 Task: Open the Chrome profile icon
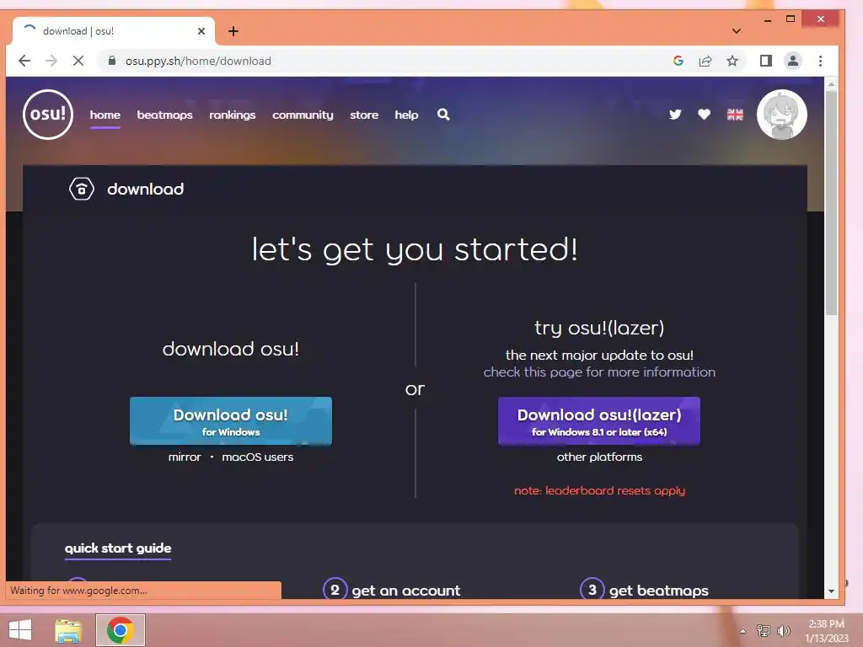pyautogui.click(x=792, y=61)
